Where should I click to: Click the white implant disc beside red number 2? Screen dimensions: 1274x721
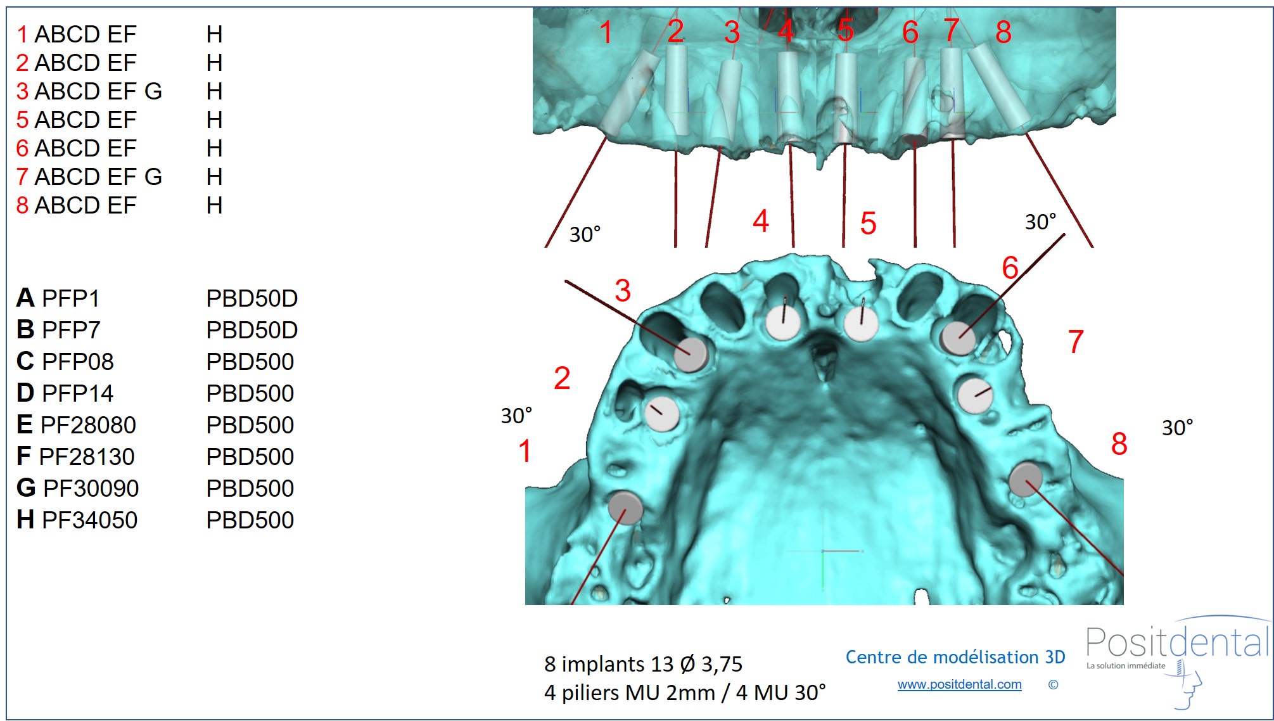click(662, 414)
